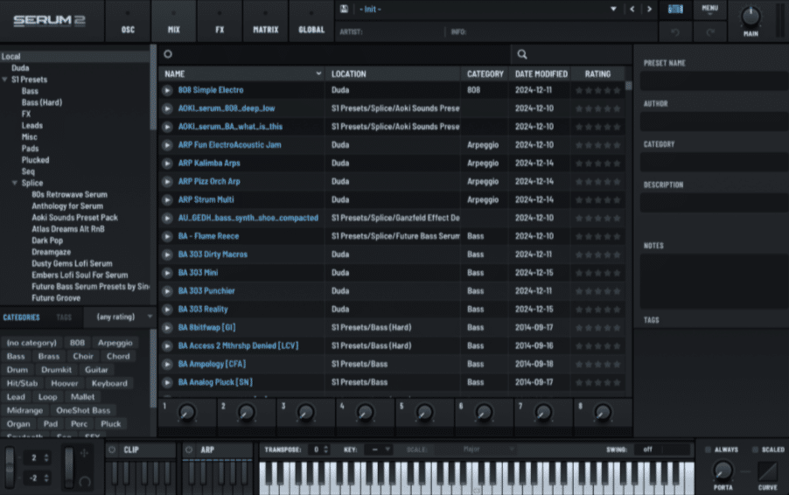Switch to the FX tab
The image size is (789, 495).
220,21
